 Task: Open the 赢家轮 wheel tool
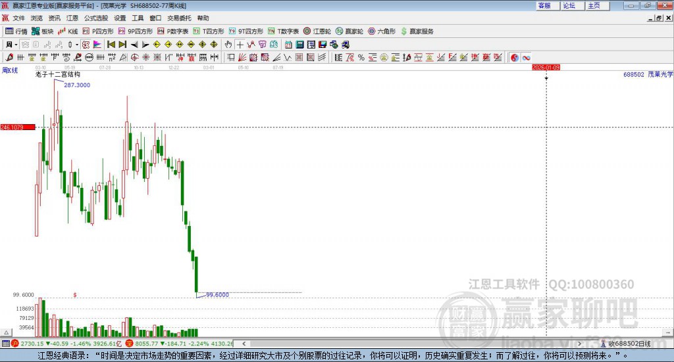point(350,32)
